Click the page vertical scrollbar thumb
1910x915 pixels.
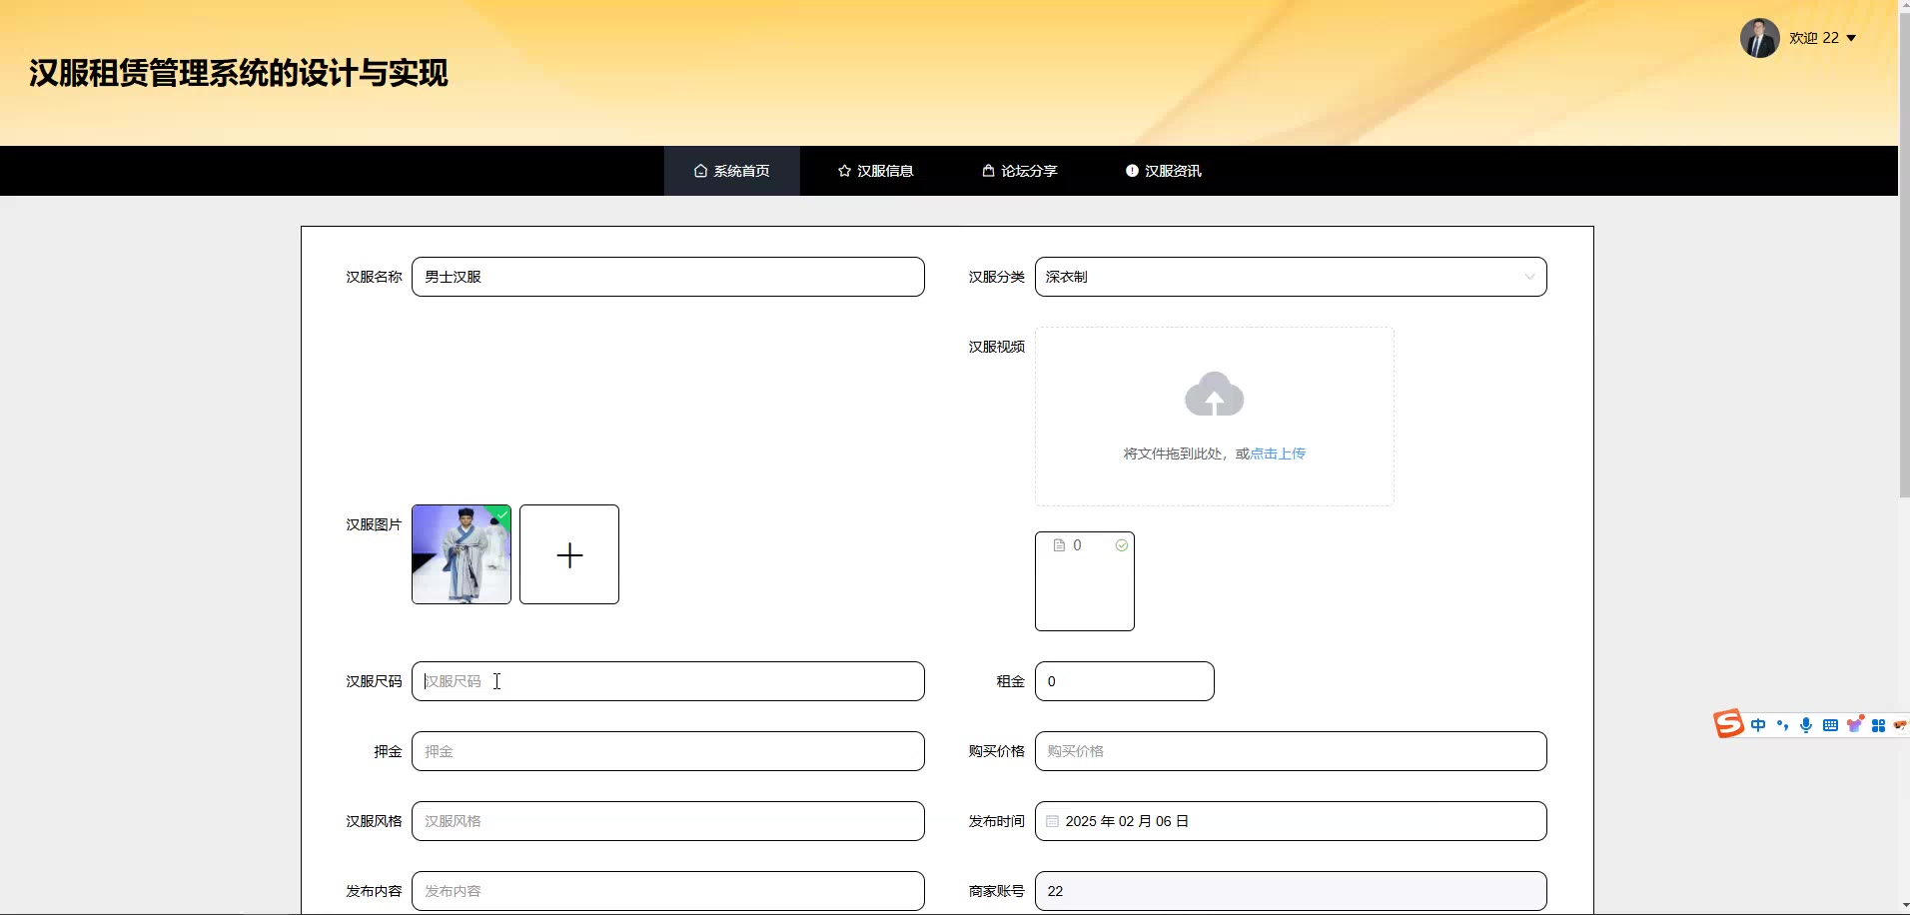[x=1904, y=250]
